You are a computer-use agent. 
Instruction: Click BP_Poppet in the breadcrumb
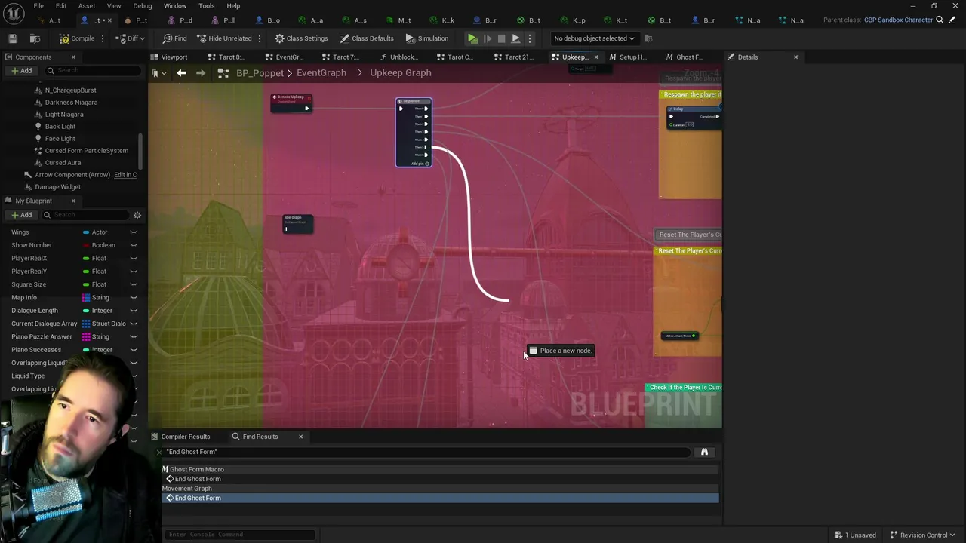point(260,72)
